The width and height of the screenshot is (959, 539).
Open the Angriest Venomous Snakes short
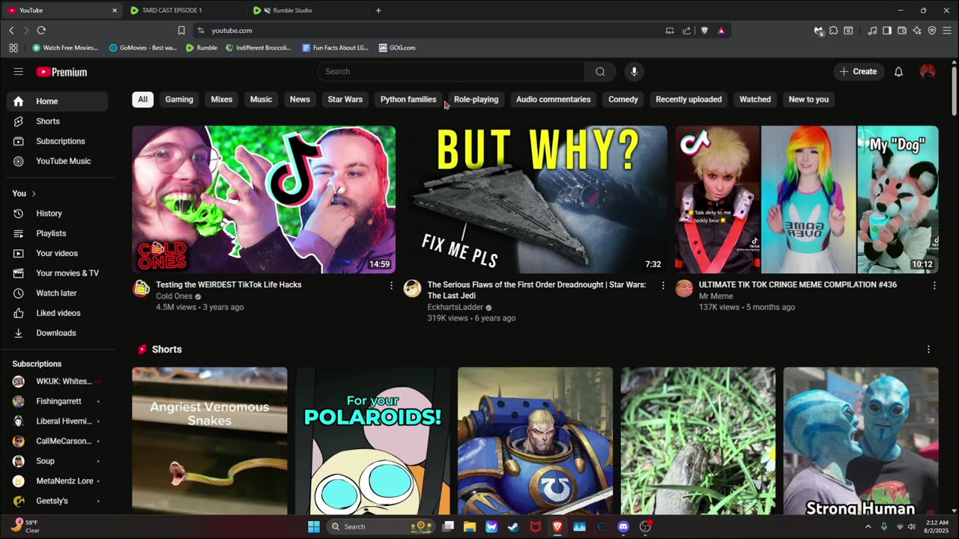(210, 441)
